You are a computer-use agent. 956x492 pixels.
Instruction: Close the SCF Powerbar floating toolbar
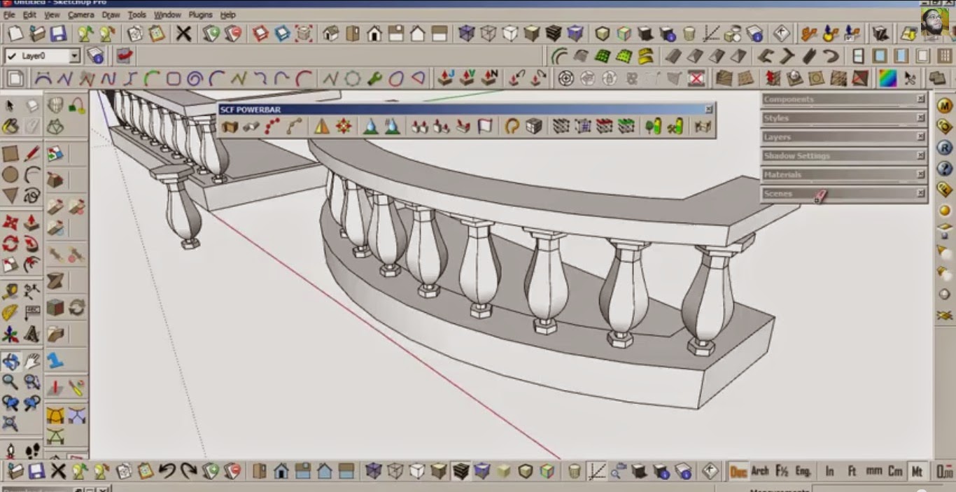point(708,109)
